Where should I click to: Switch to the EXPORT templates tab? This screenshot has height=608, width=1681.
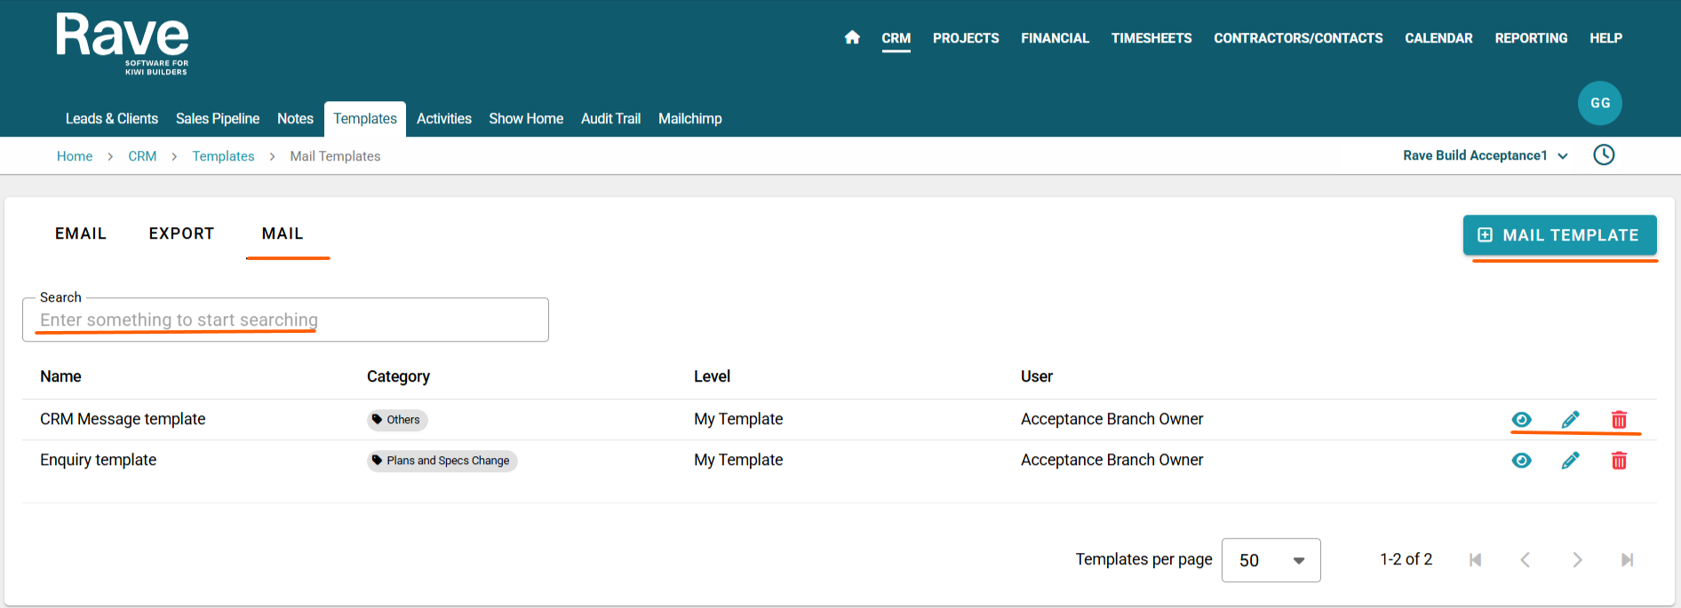point(181,233)
